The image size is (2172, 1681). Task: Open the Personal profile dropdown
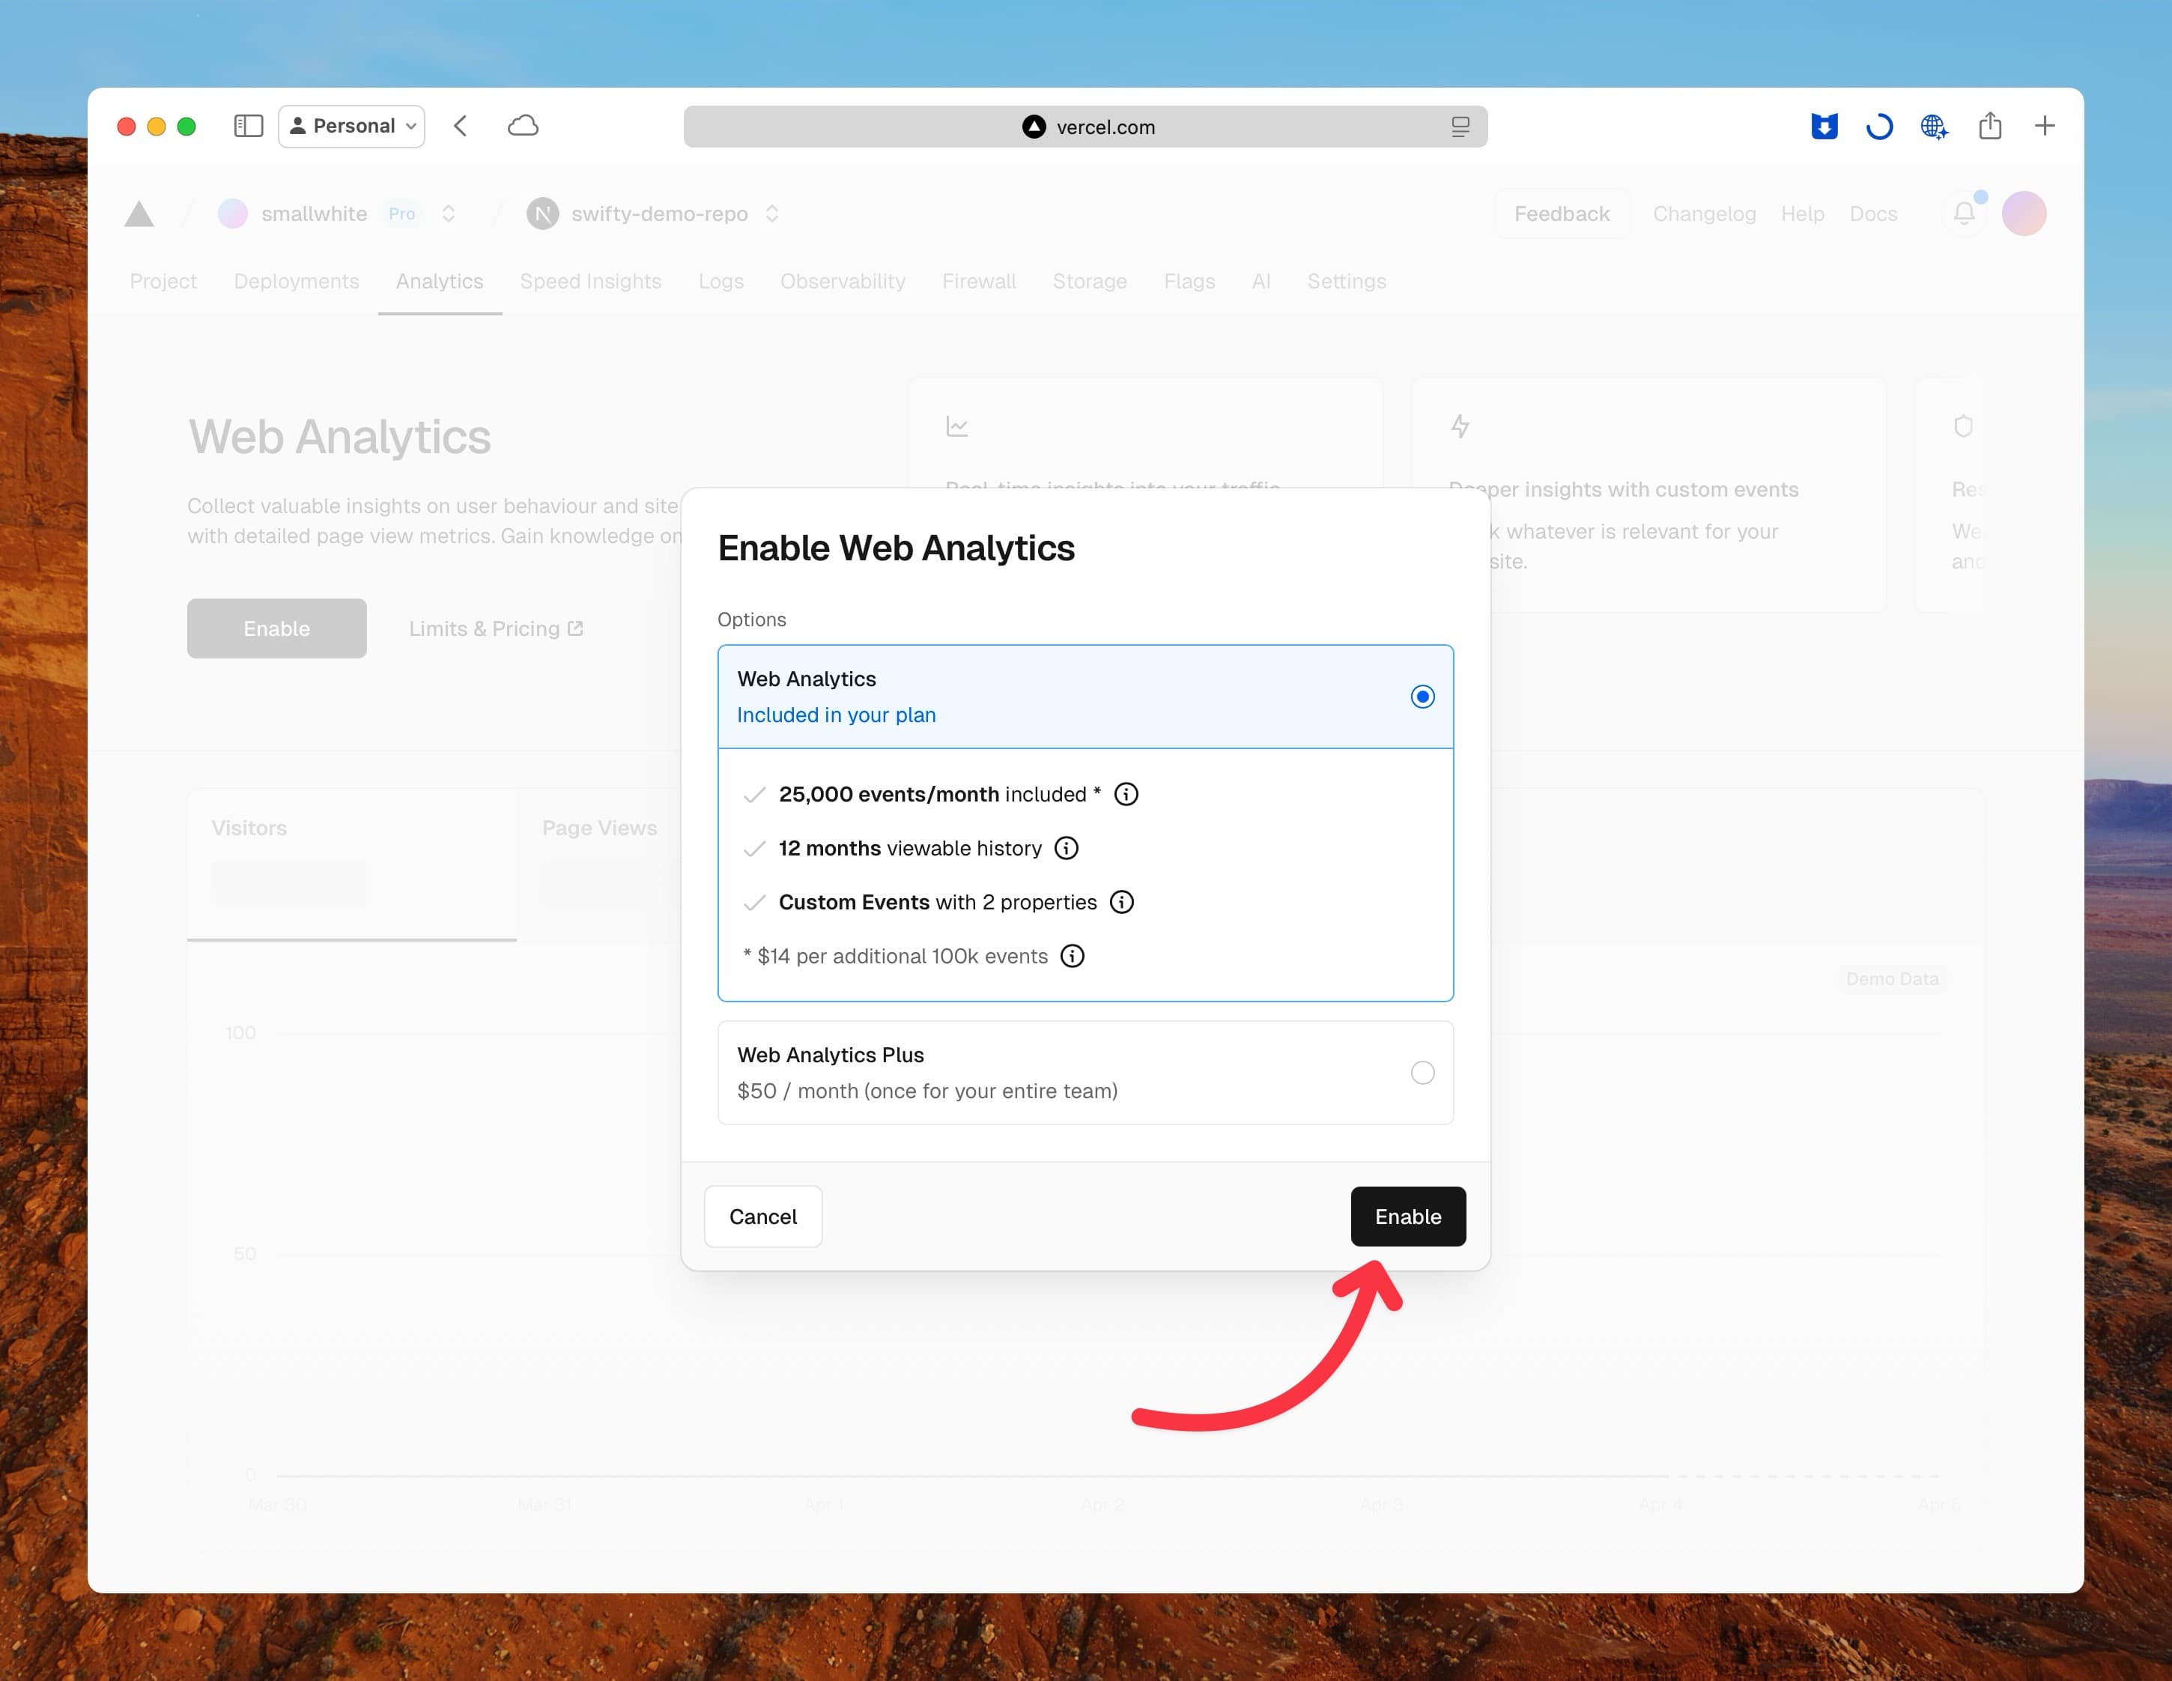click(351, 127)
